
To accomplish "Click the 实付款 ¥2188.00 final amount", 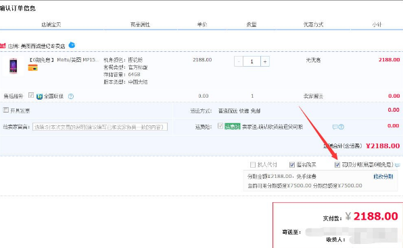I will click(x=372, y=216).
